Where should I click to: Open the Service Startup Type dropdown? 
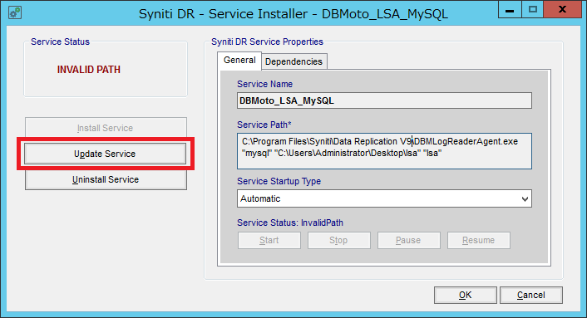pos(384,198)
